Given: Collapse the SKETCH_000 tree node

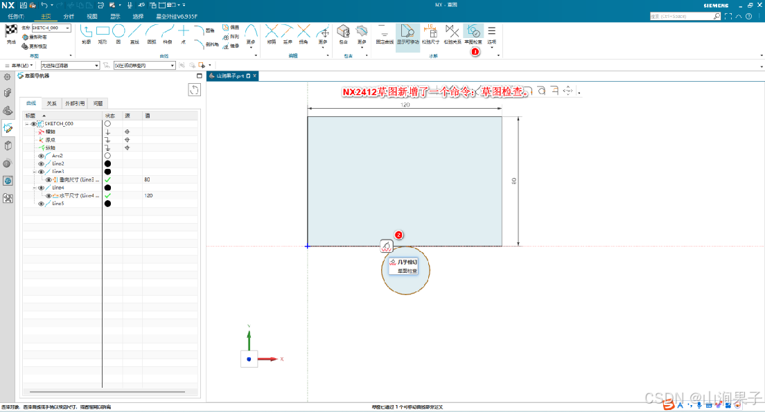Looking at the screenshot, I should [x=27, y=124].
